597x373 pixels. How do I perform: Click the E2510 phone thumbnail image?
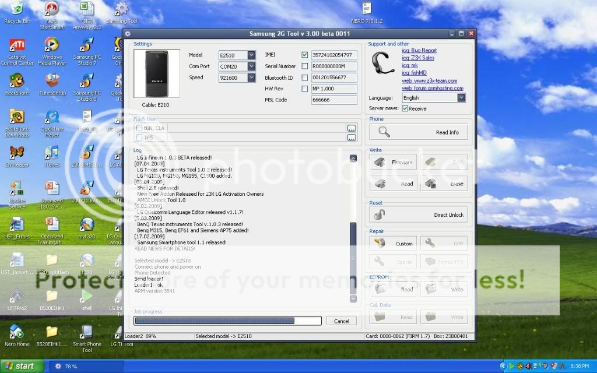pos(156,74)
